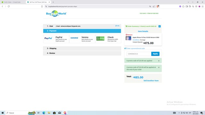
Task: Click the purple round extension icon in the toolbar
Action: click(x=180, y=6)
